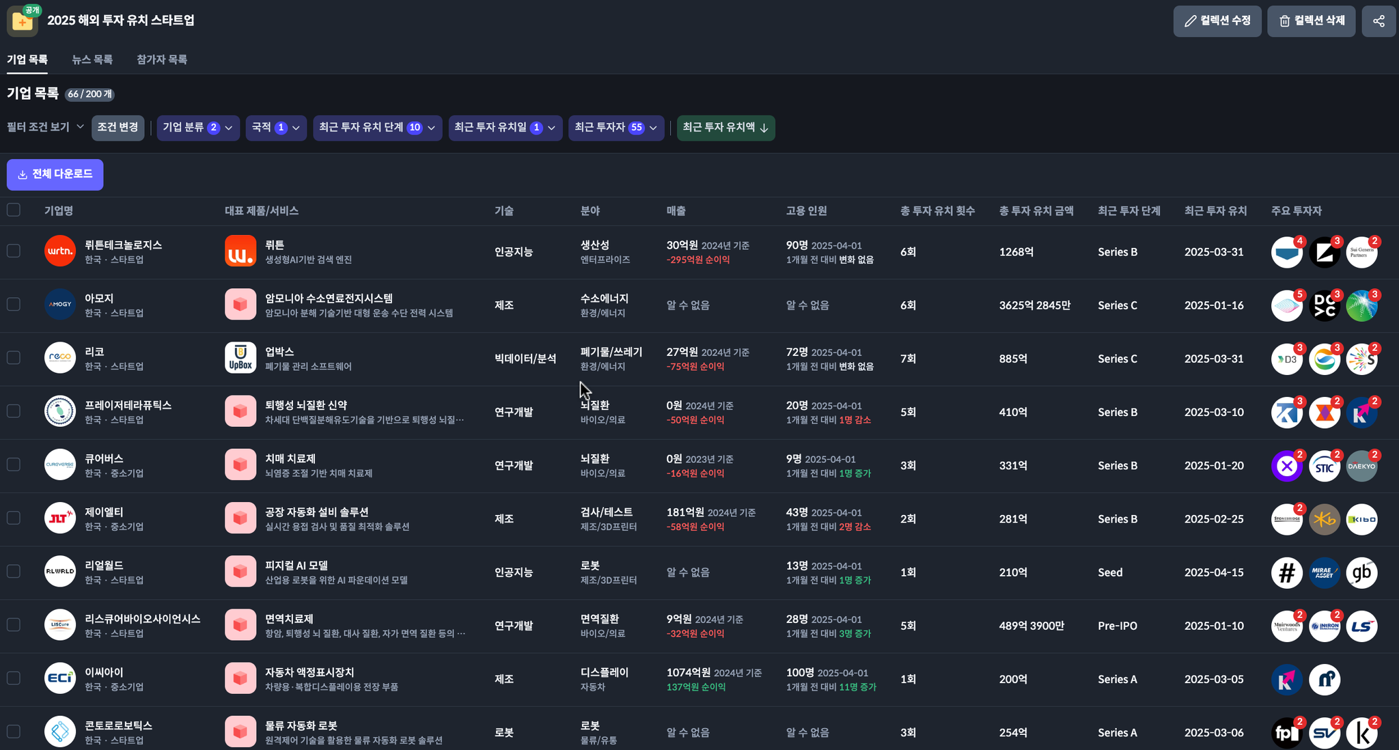The width and height of the screenshot is (1399, 750).
Task: Click the 전체 다운로드 button
Action: (x=55, y=175)
